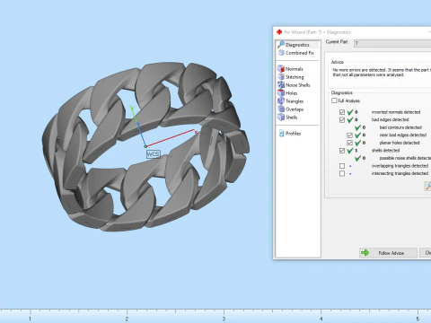Click the Follow Advice button

tap(388, 253)
